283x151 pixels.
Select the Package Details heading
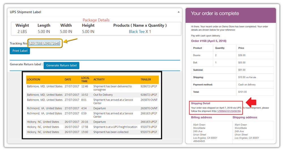click(x=96, y=20)
